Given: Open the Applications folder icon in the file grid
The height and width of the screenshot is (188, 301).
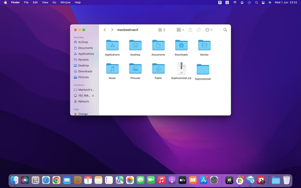Looking at the screenshot, I should coord(112,45).
